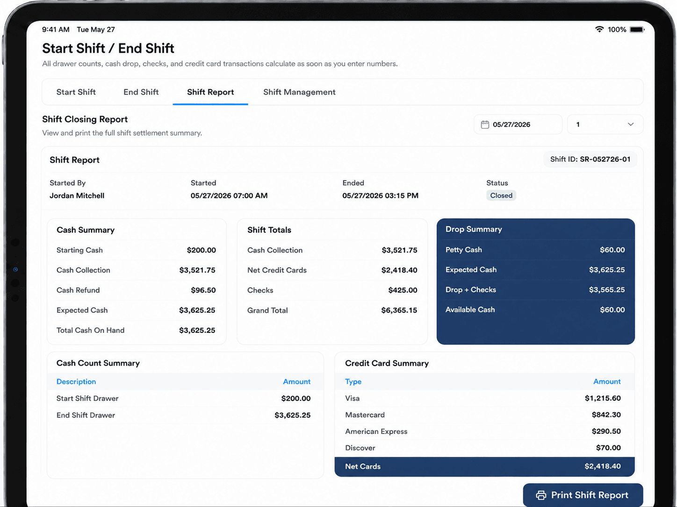Image resolution: width=677 pixels, height=507 pixels.
Task: Click the Type column header
Action: click(353, 381)
